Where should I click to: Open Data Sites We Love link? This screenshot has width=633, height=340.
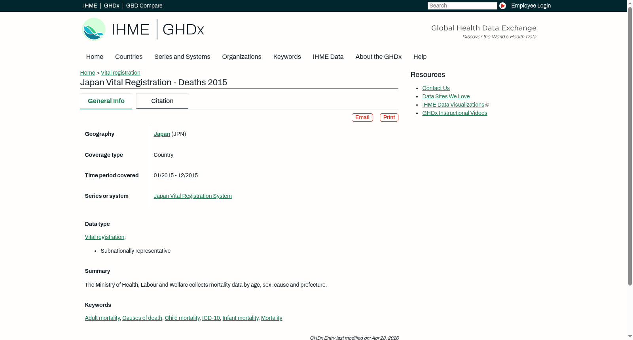[446, 96]
